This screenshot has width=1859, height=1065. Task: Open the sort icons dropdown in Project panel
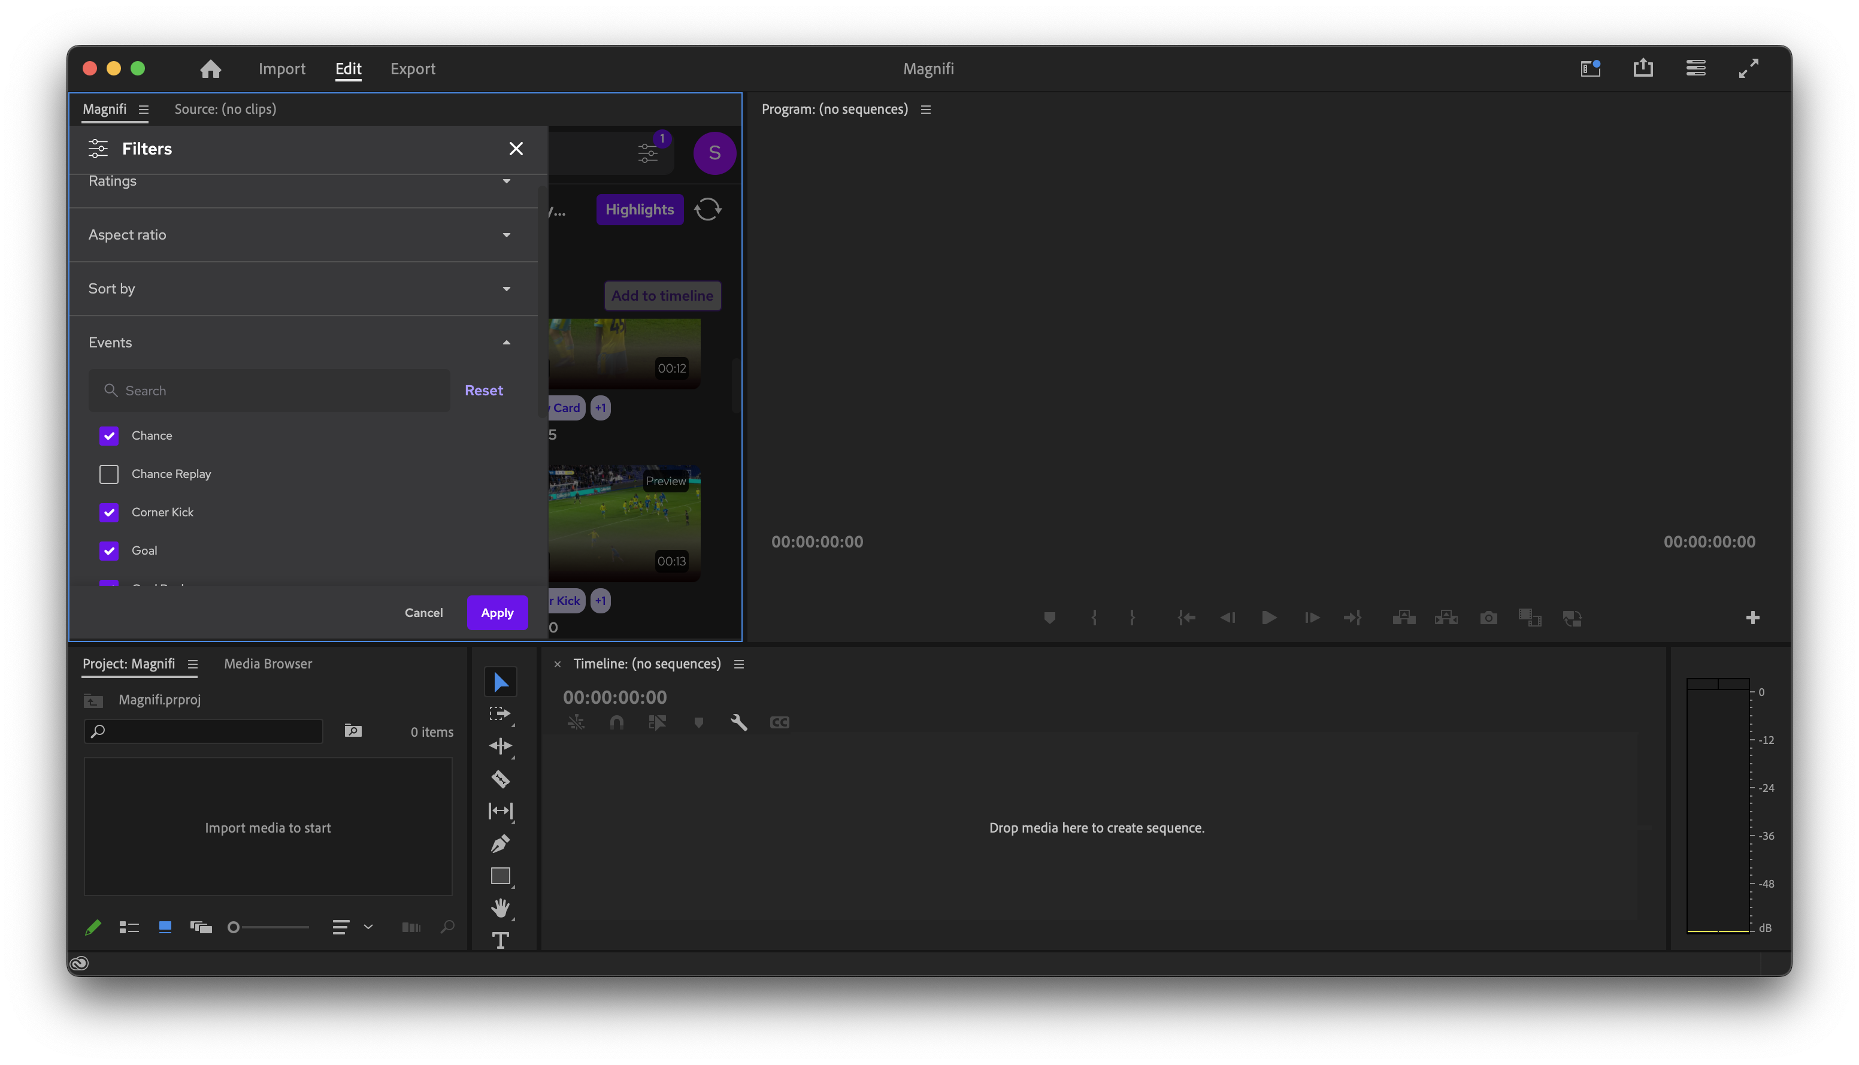[x=352, y=927]
